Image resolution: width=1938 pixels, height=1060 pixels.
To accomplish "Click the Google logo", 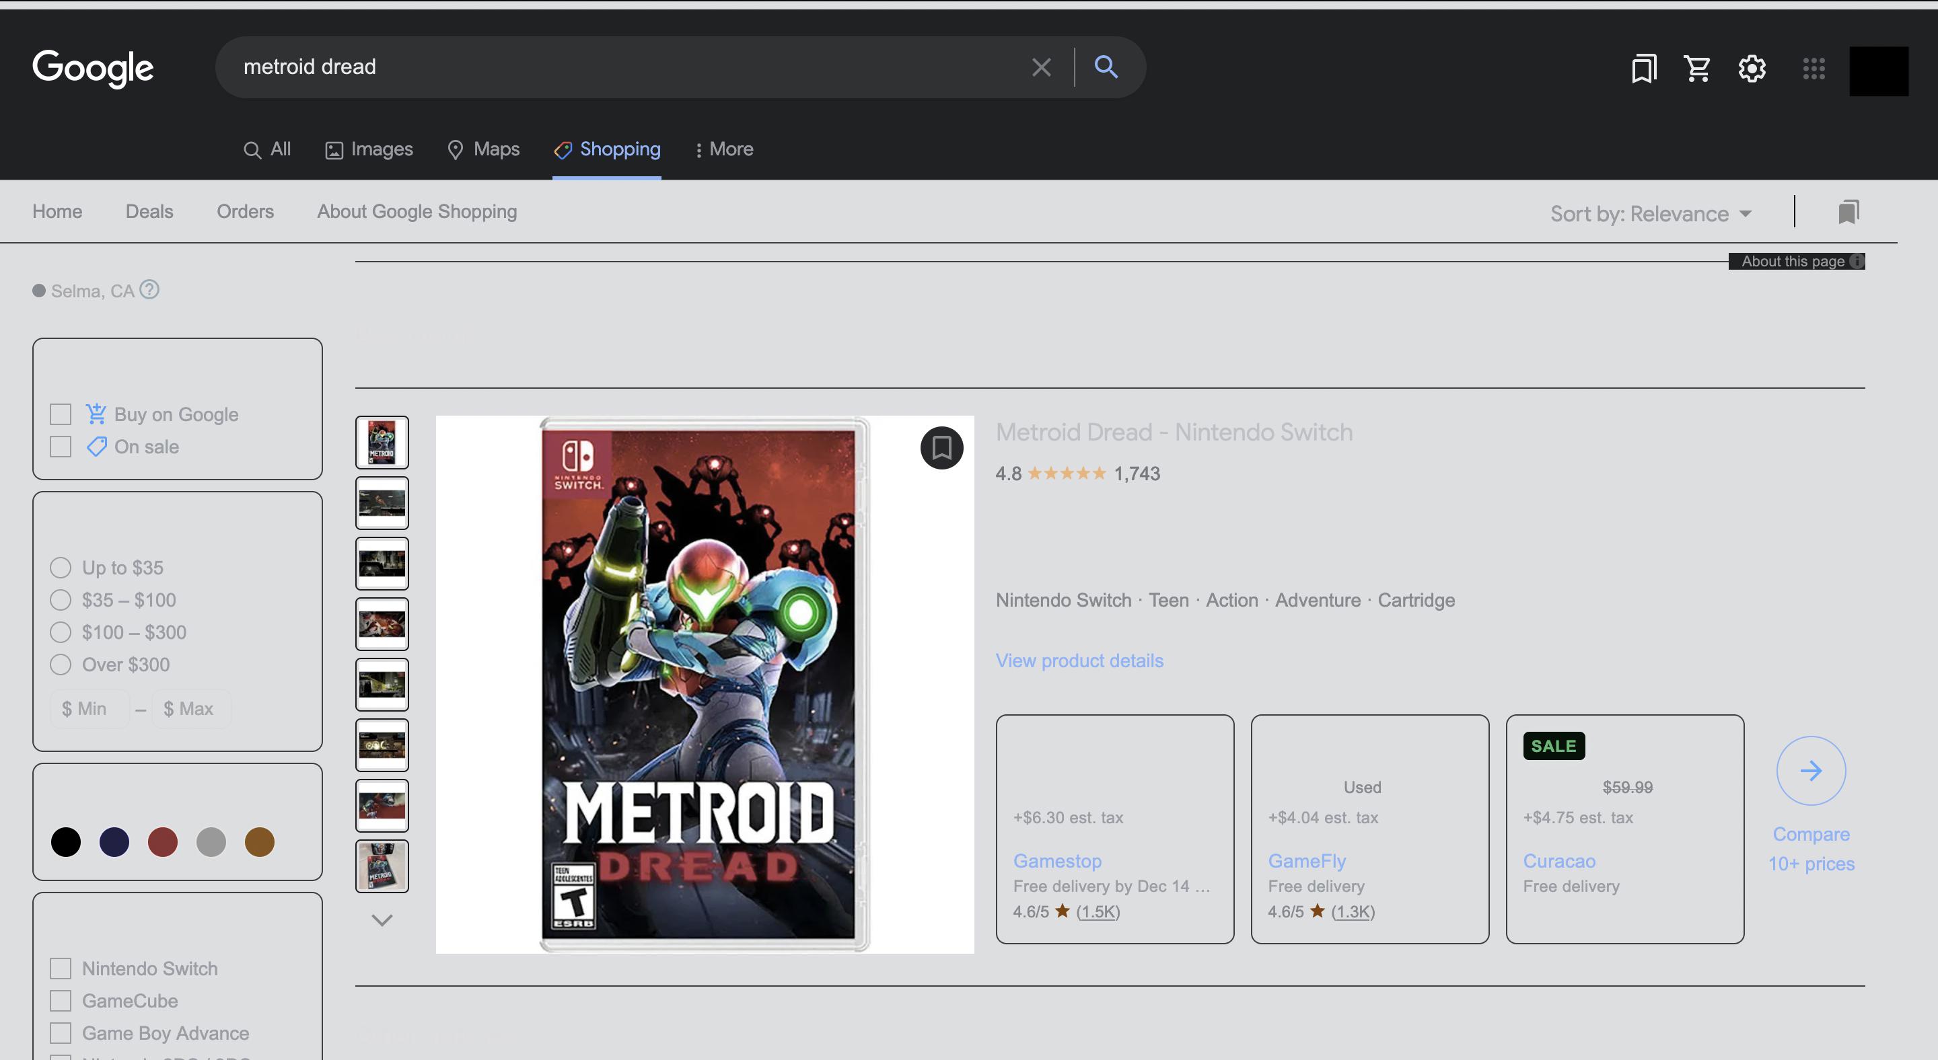I will 93,68.
